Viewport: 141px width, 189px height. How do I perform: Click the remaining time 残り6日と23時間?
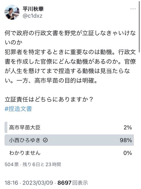(x=42, y=164)
